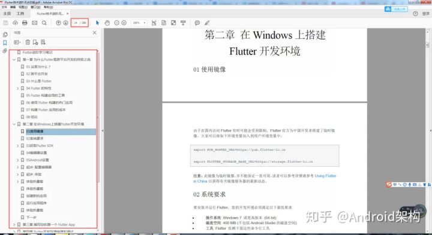Viewport: 432px width, 235px height.
Task: Expand the 第三章 Flutter App bookmark
Action: point(14,225)
